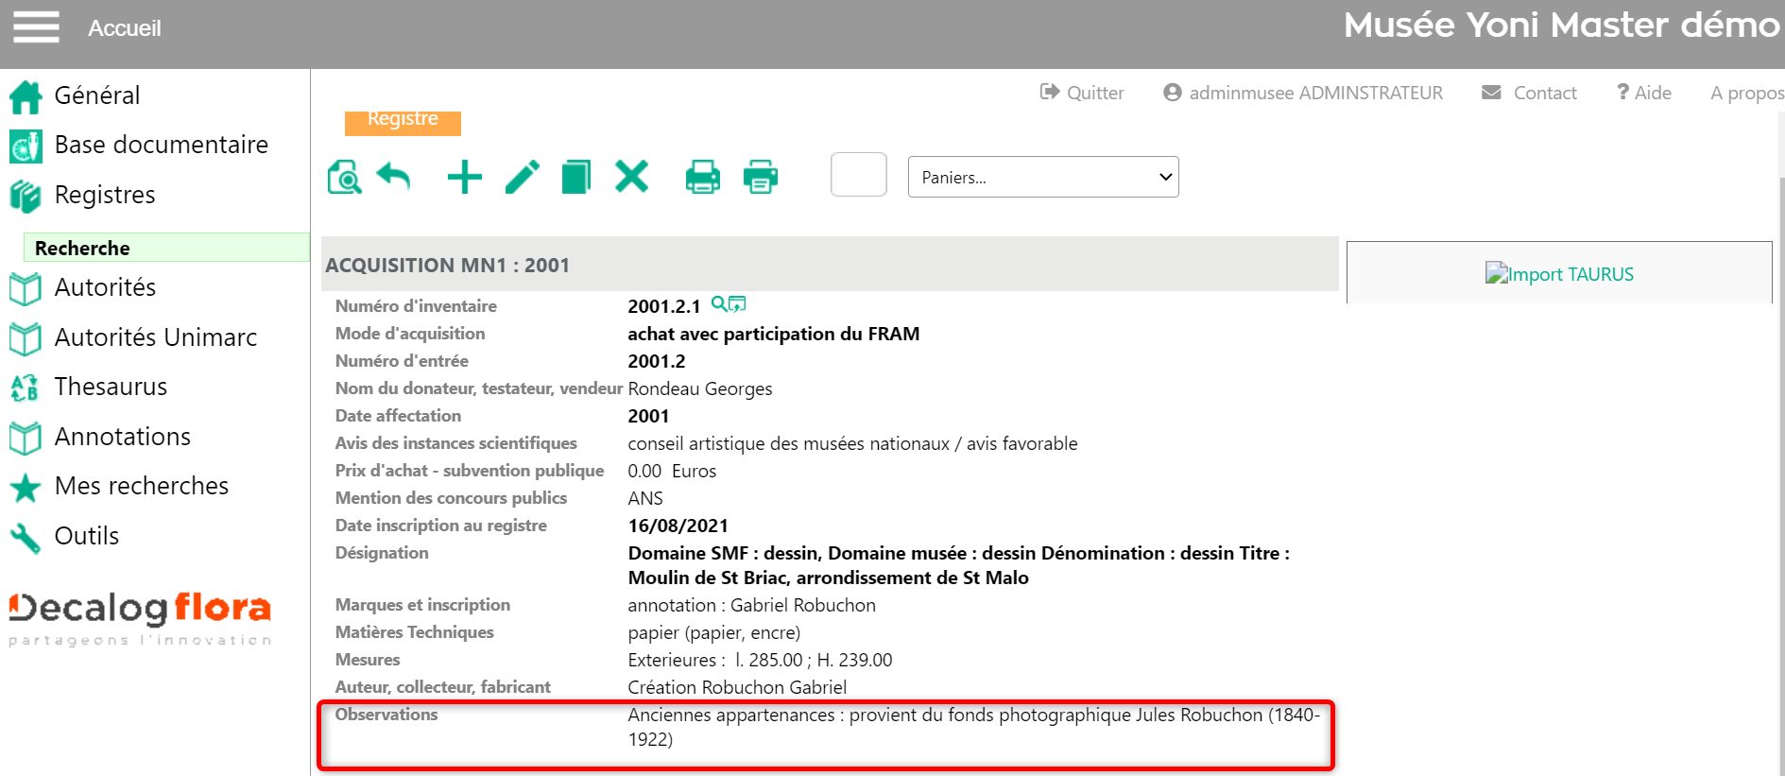Viewport: 1785px width, 776px height.
Task: Open Base documentaire in the sidebar
Action: 161,145
